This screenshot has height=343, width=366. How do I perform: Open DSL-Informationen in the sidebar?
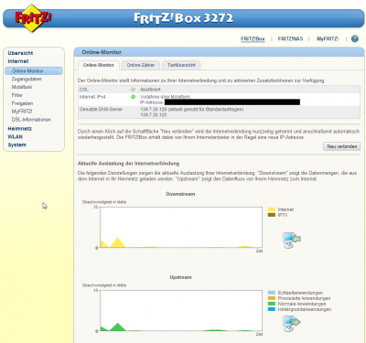tap(31, 120)
